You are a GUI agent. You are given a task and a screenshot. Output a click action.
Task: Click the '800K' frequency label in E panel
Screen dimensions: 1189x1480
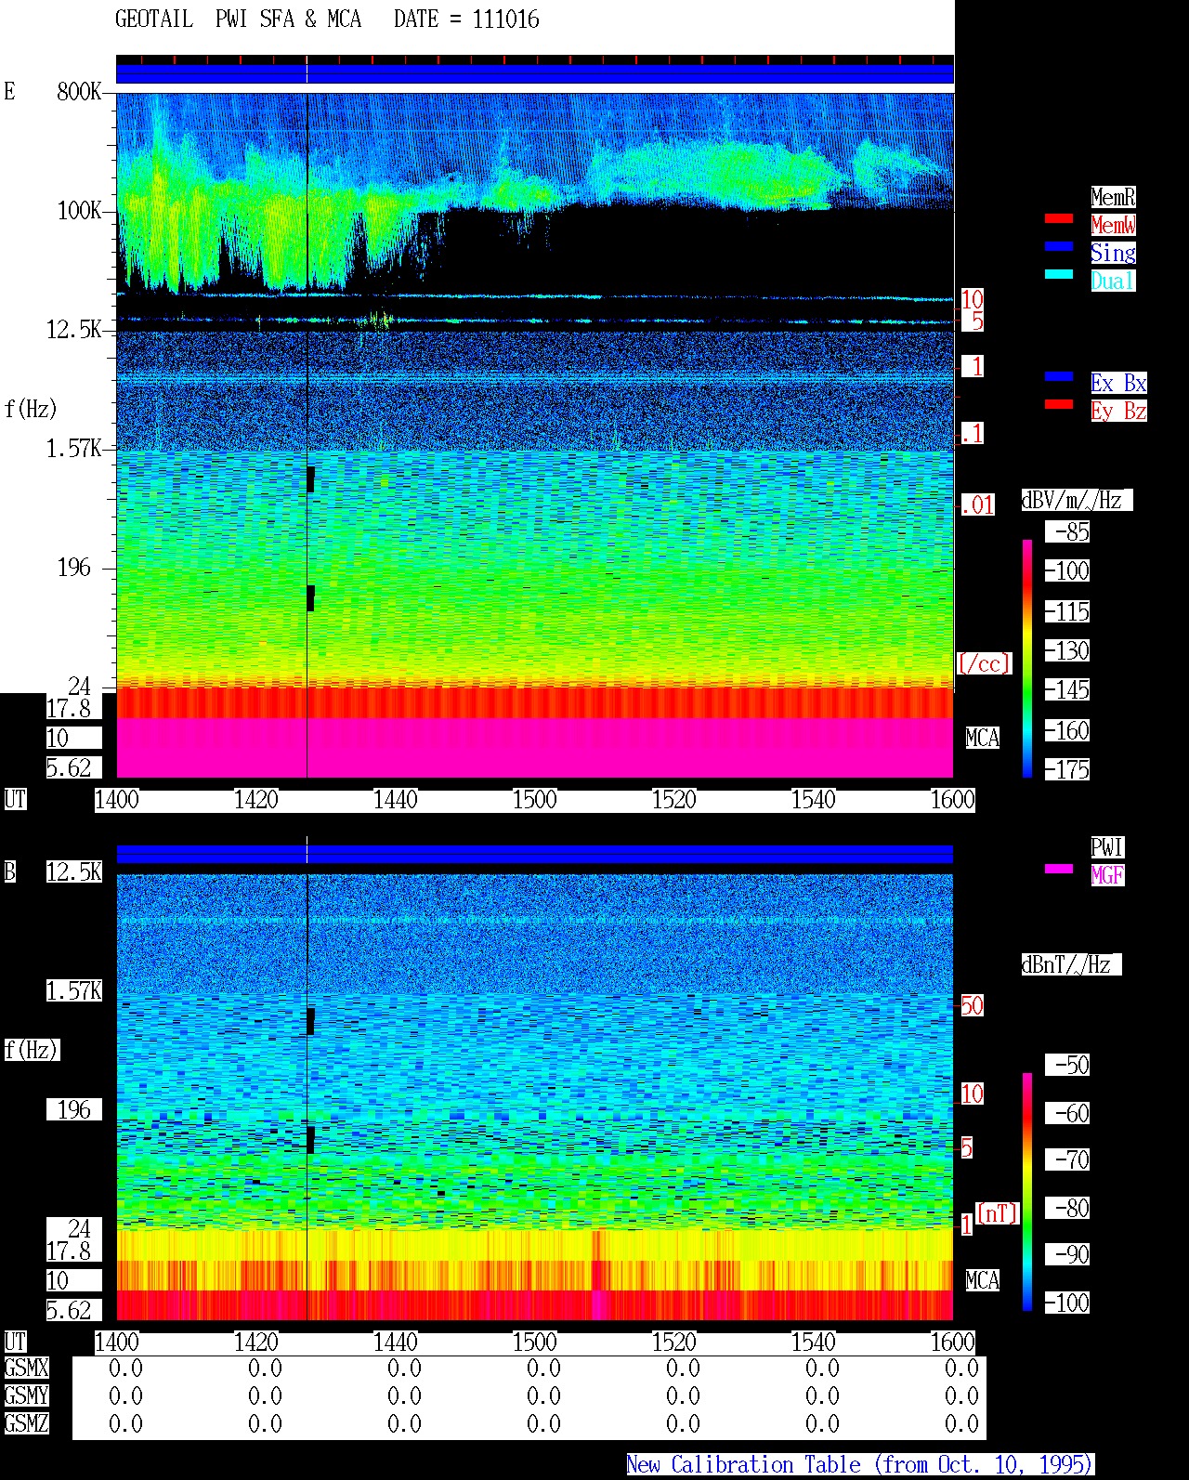point(79,92)
